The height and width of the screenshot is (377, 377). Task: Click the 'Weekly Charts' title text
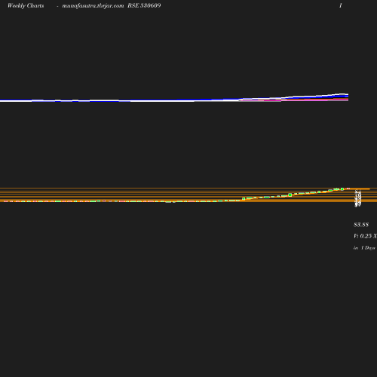(x=26, y=5)
